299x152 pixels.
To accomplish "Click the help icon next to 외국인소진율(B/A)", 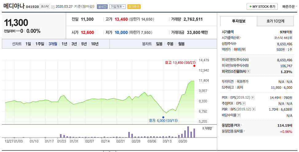I will tap(249, 72).
